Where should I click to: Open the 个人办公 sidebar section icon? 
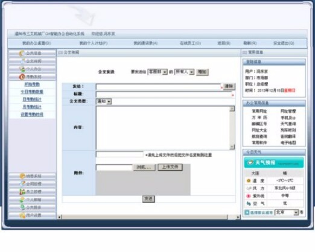22,69
